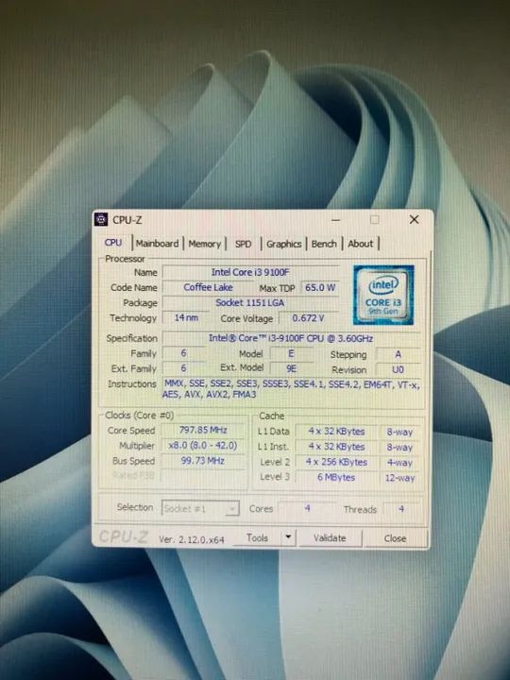Click the Max TDP value 65.0 W
This screenshot has width=510, height=680.
click(x=320, y=287)
